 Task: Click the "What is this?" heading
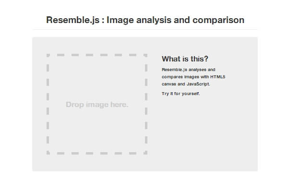click(185, 59)
